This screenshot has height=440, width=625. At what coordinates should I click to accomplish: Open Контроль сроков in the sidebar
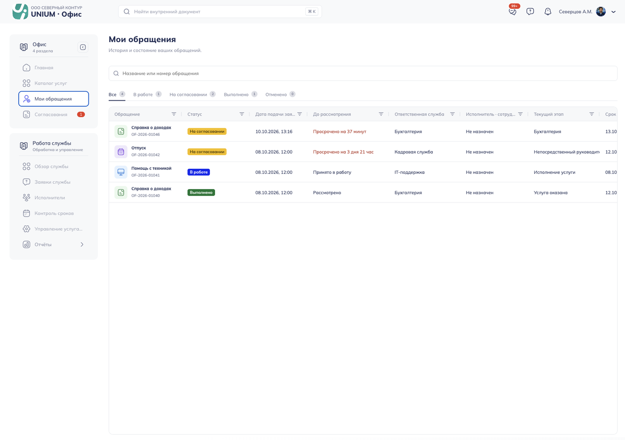(54, 213)
